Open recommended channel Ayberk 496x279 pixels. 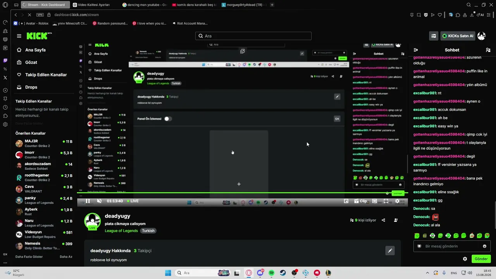pyautogui.click(x=44, y=212)
